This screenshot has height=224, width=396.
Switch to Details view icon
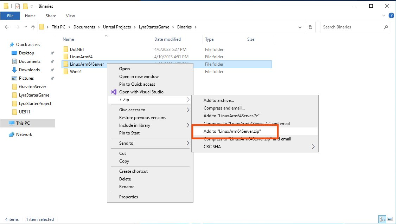(x=382, y=219)
